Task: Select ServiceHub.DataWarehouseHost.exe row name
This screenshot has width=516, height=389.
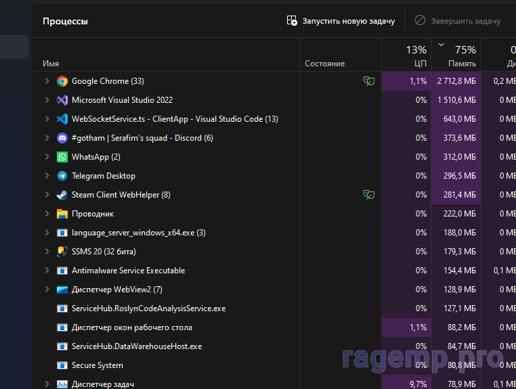Action: (x=137, y=346)
